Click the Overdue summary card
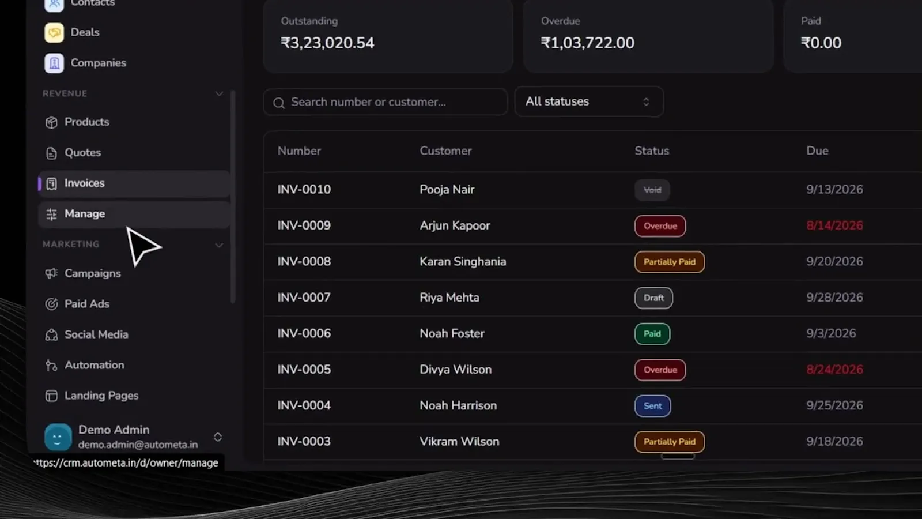 coord(648,36)
